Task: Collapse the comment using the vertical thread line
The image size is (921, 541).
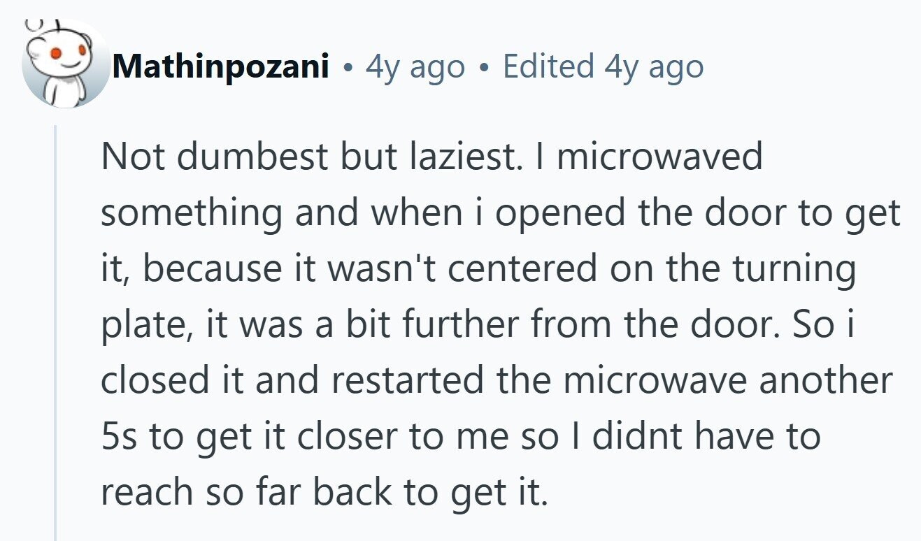Action: (x=55, y=329)
